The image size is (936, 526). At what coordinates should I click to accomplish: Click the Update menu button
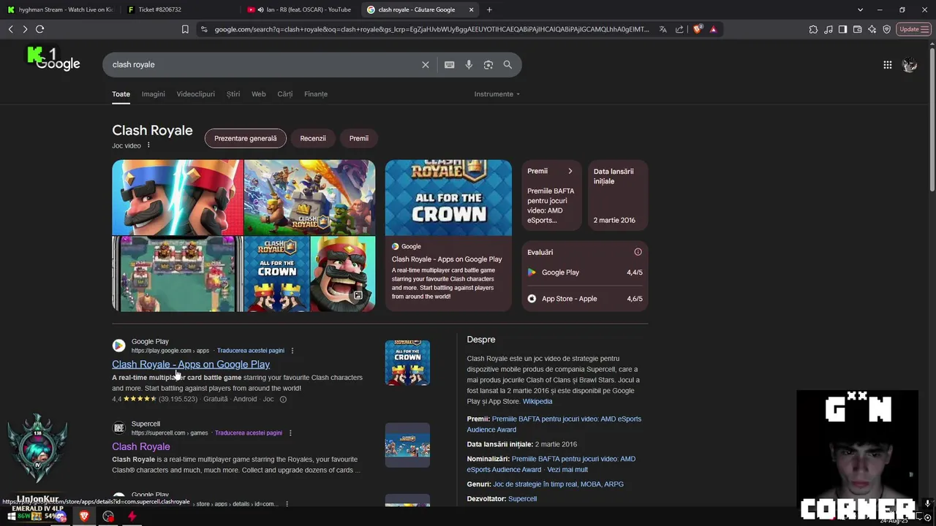tap(913, 29)
